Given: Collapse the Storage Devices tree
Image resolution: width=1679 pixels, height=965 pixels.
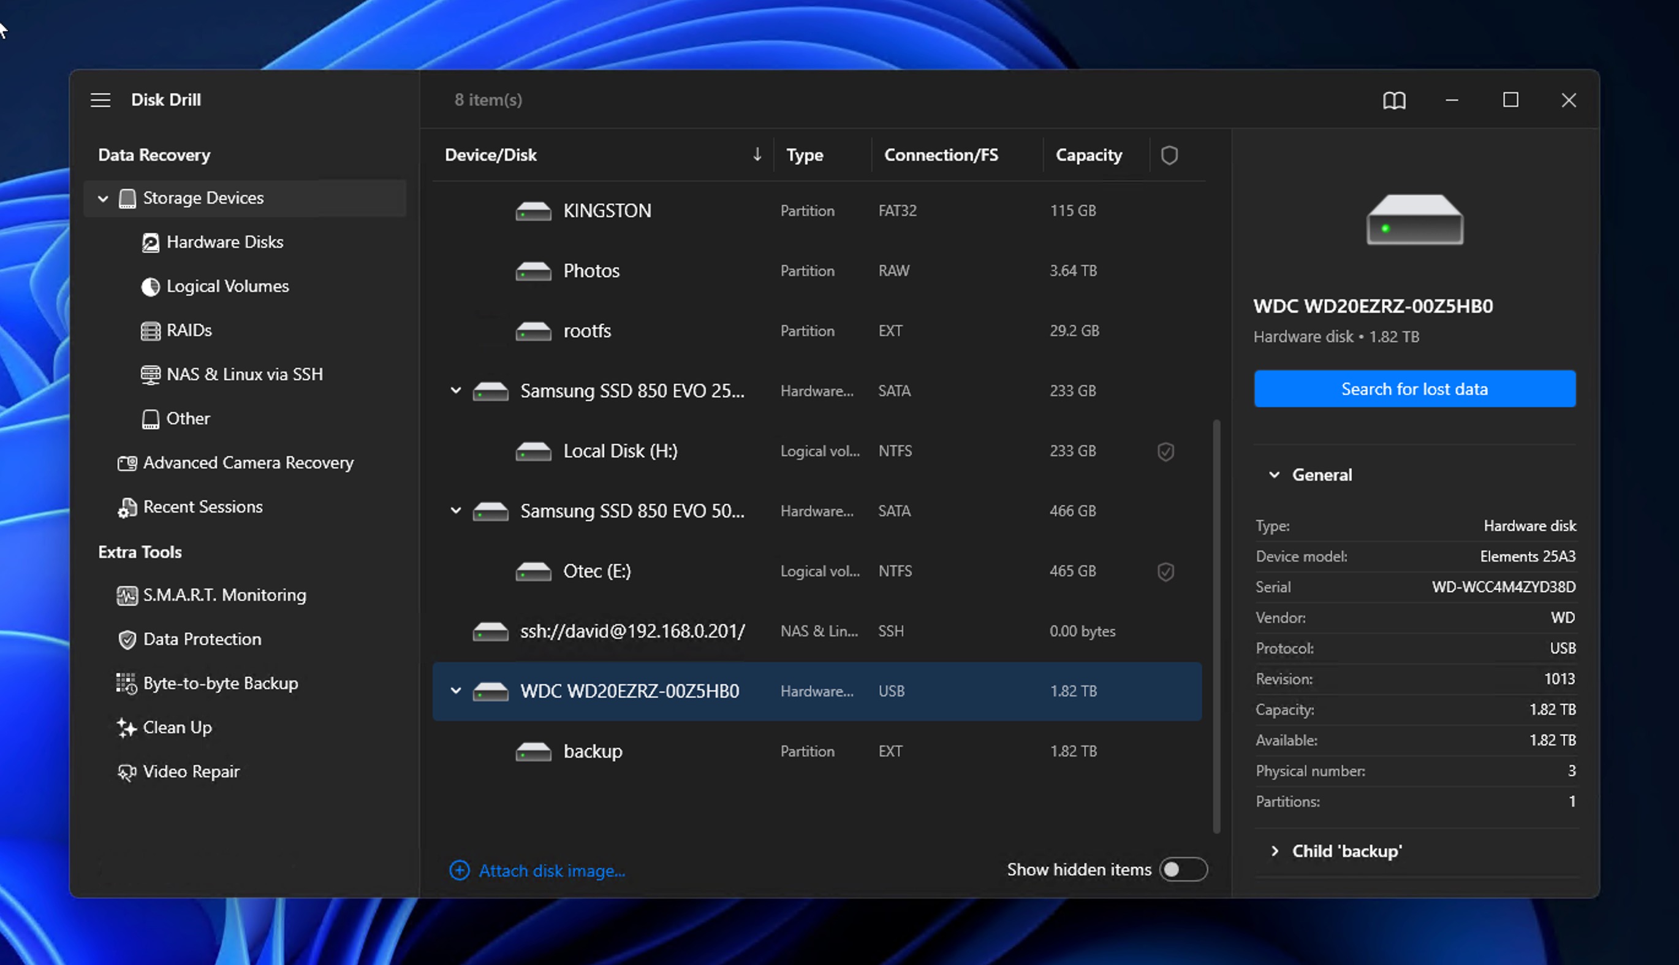Looking at the screenshot, I should (103, 198).
